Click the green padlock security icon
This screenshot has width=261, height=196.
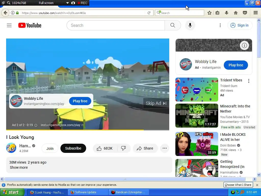click(17, 13)
